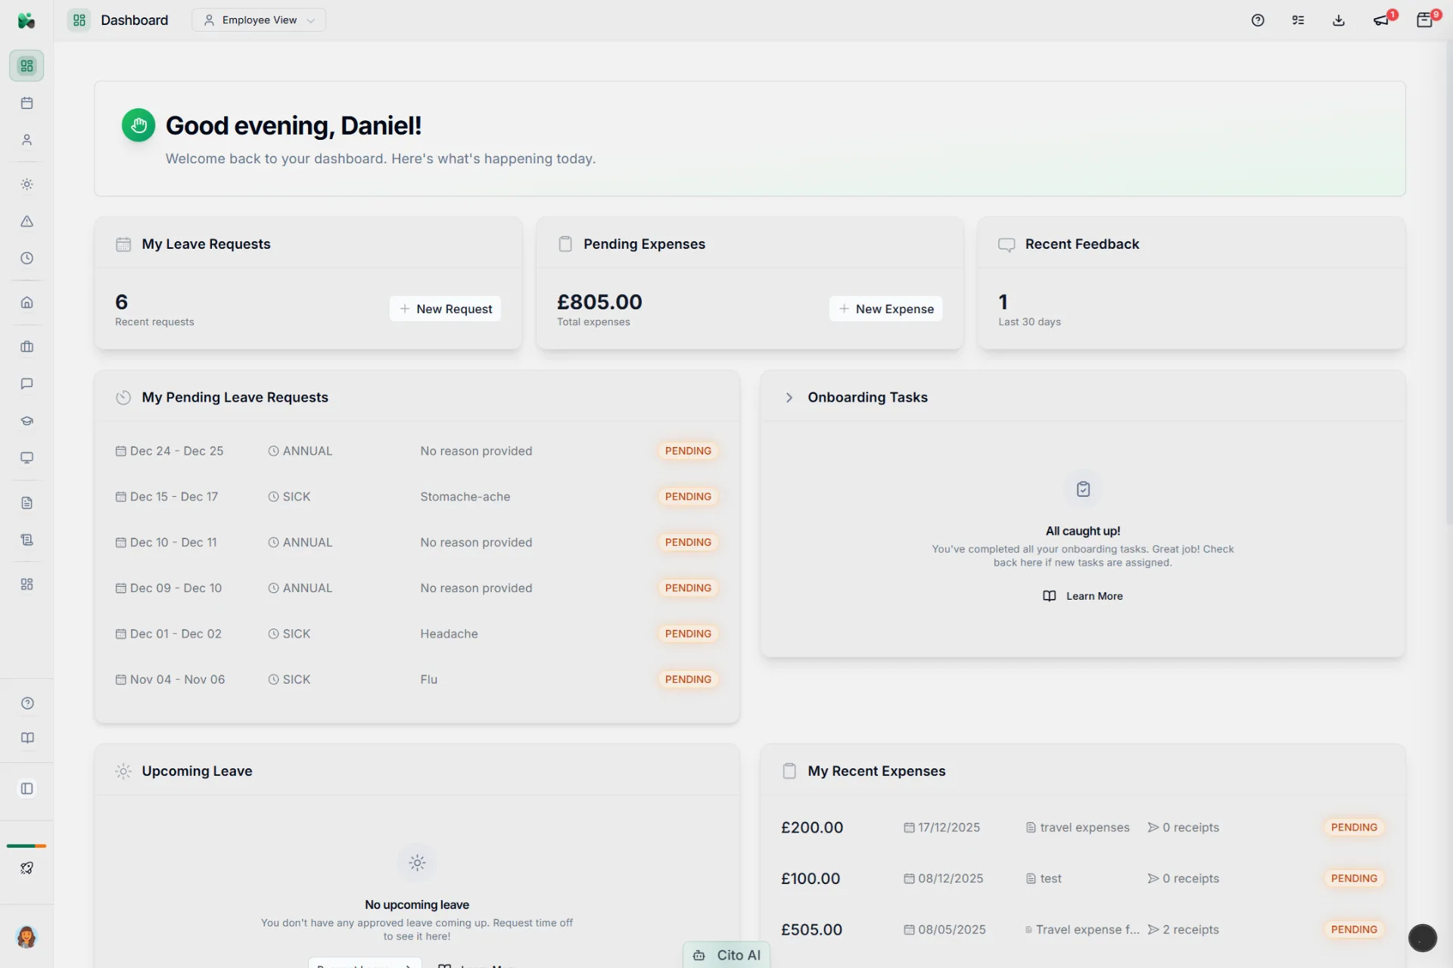1453x968 pixels.
Task: Click the New Expense button
Action: click(x=885, y=309)
